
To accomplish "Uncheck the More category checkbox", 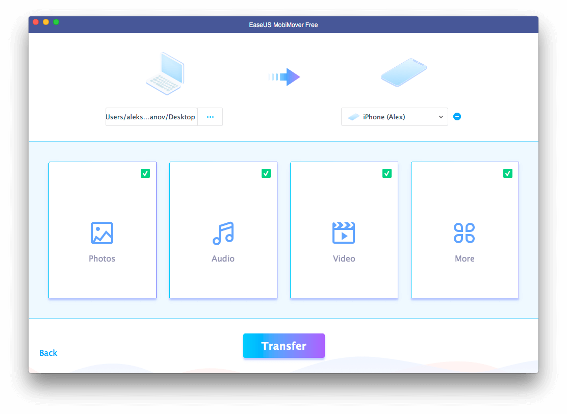I will 508,173.
